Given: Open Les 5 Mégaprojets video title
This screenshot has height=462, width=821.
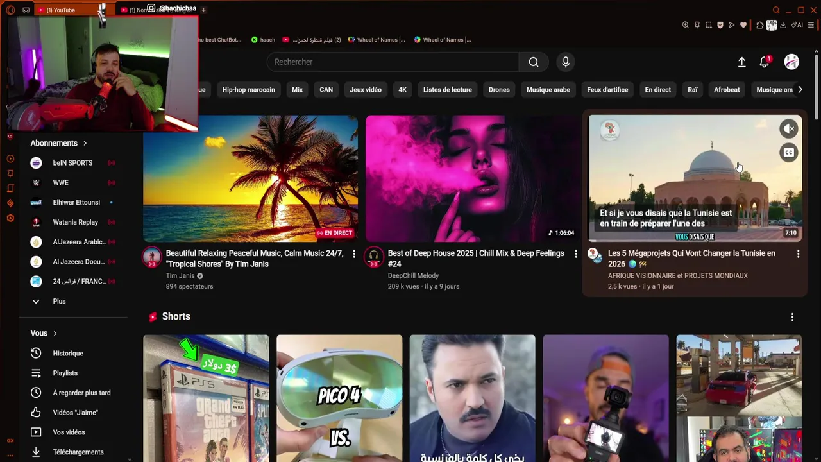Looking at the screenshot, I should pos(691,259).
